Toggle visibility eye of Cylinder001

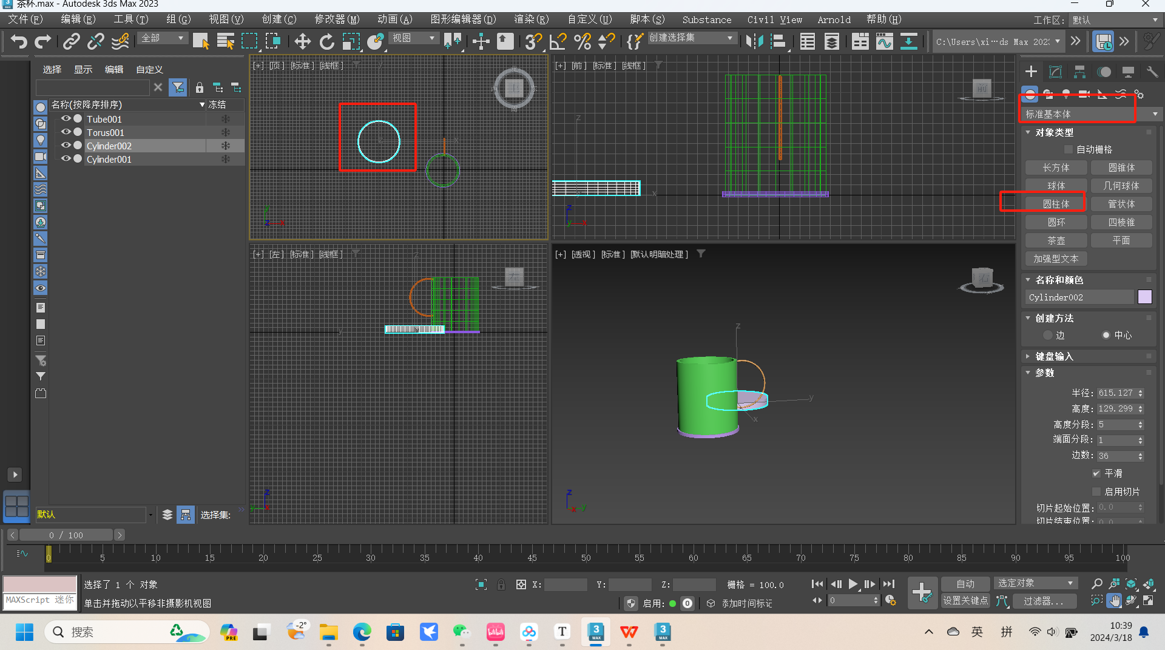pos(66,159)
